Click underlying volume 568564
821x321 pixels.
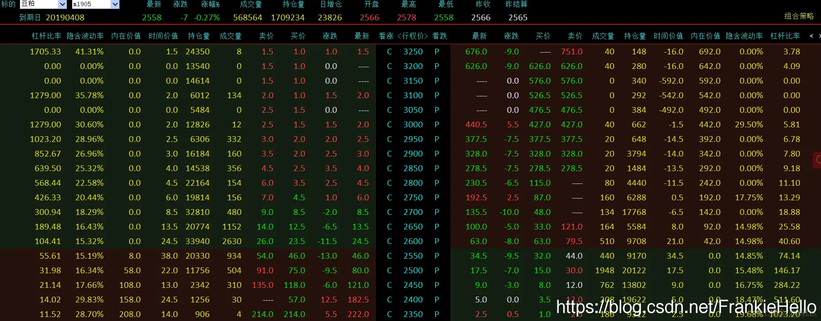[248, 18]
